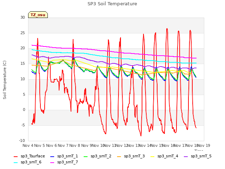Click the Nov 5 x-axis tick label
This screenshot has width=225, height=169.
click(40, 145)
